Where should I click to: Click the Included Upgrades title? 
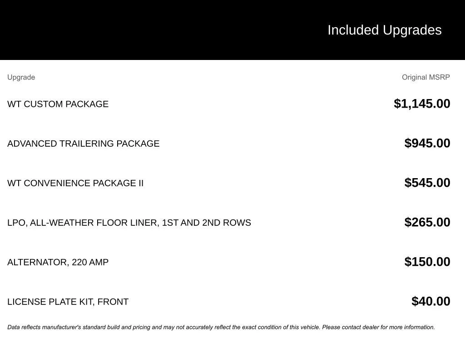click(x=384, y=30)
